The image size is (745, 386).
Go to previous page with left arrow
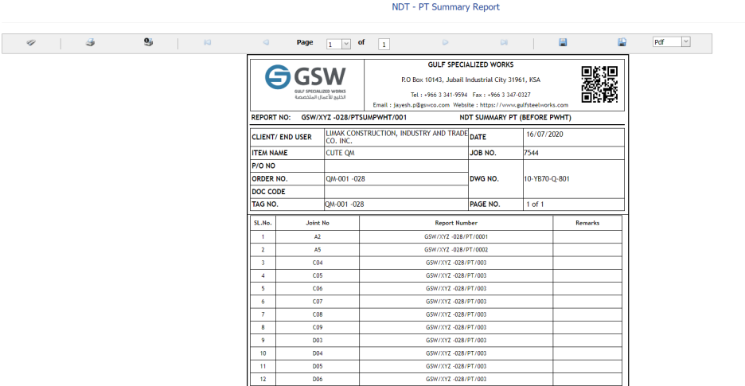coord(266,42)
